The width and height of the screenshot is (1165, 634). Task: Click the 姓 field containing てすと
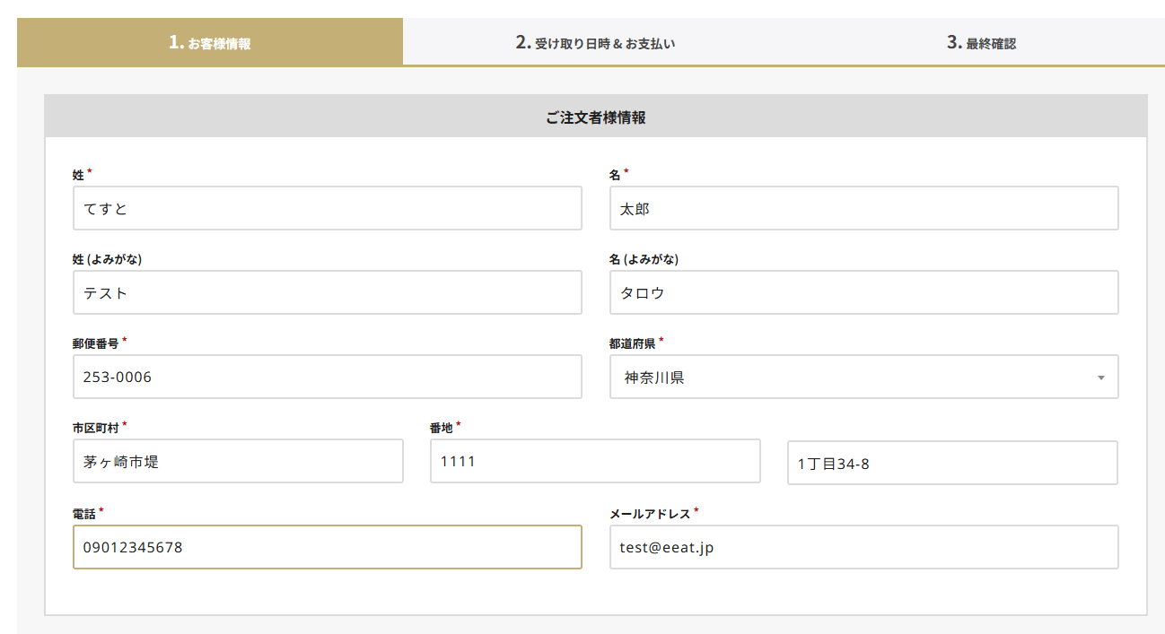tap(327, 209)
